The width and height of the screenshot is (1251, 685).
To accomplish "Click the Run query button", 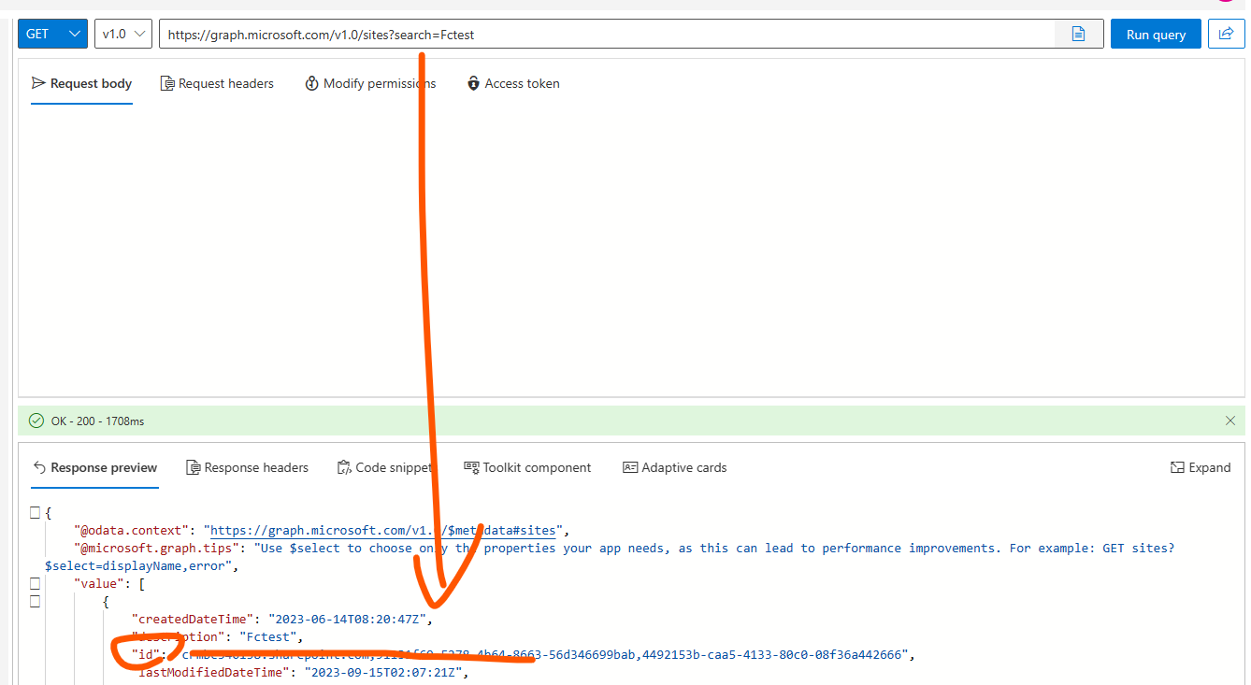I will [1156, 34].
